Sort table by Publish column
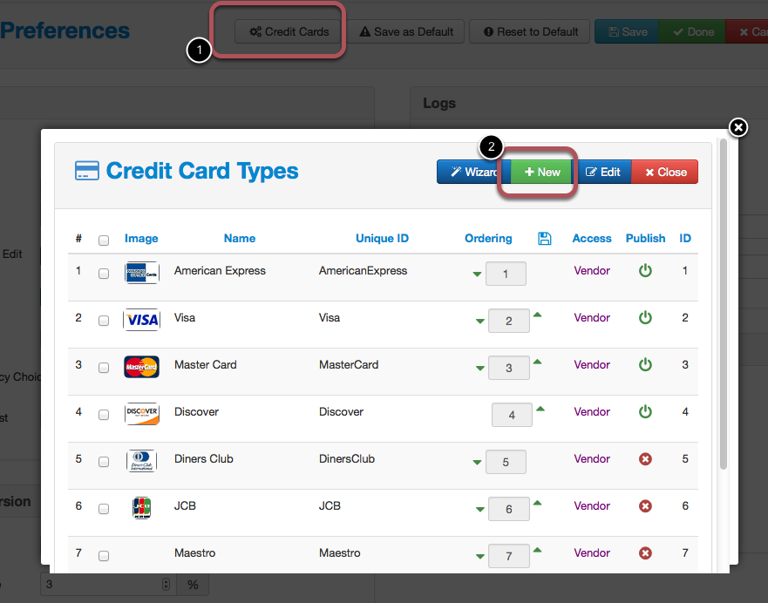The height and width of the screenshot is (603, 768). [646, 239]
